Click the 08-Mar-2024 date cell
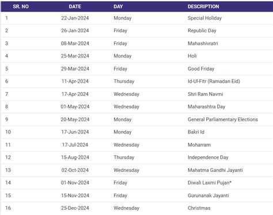The width and height of the screenshot is (273, 215). click(75, 43)
